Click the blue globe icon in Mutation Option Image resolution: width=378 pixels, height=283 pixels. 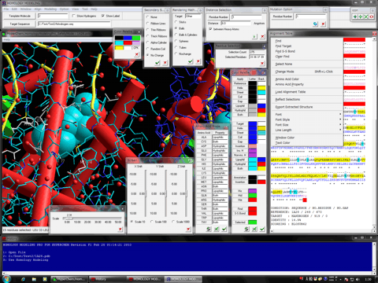coord(315,24)
